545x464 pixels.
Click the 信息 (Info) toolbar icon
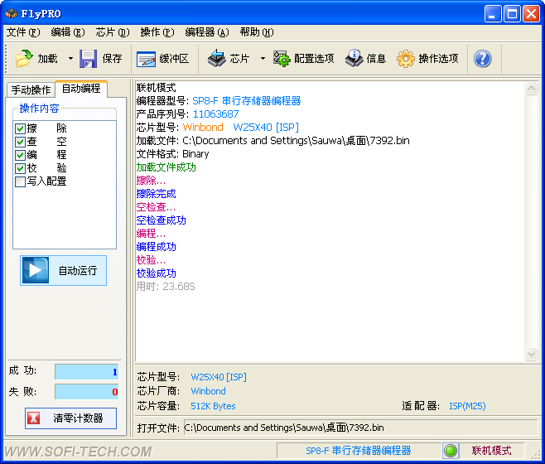pyautogui.click(x=354, y=59)
